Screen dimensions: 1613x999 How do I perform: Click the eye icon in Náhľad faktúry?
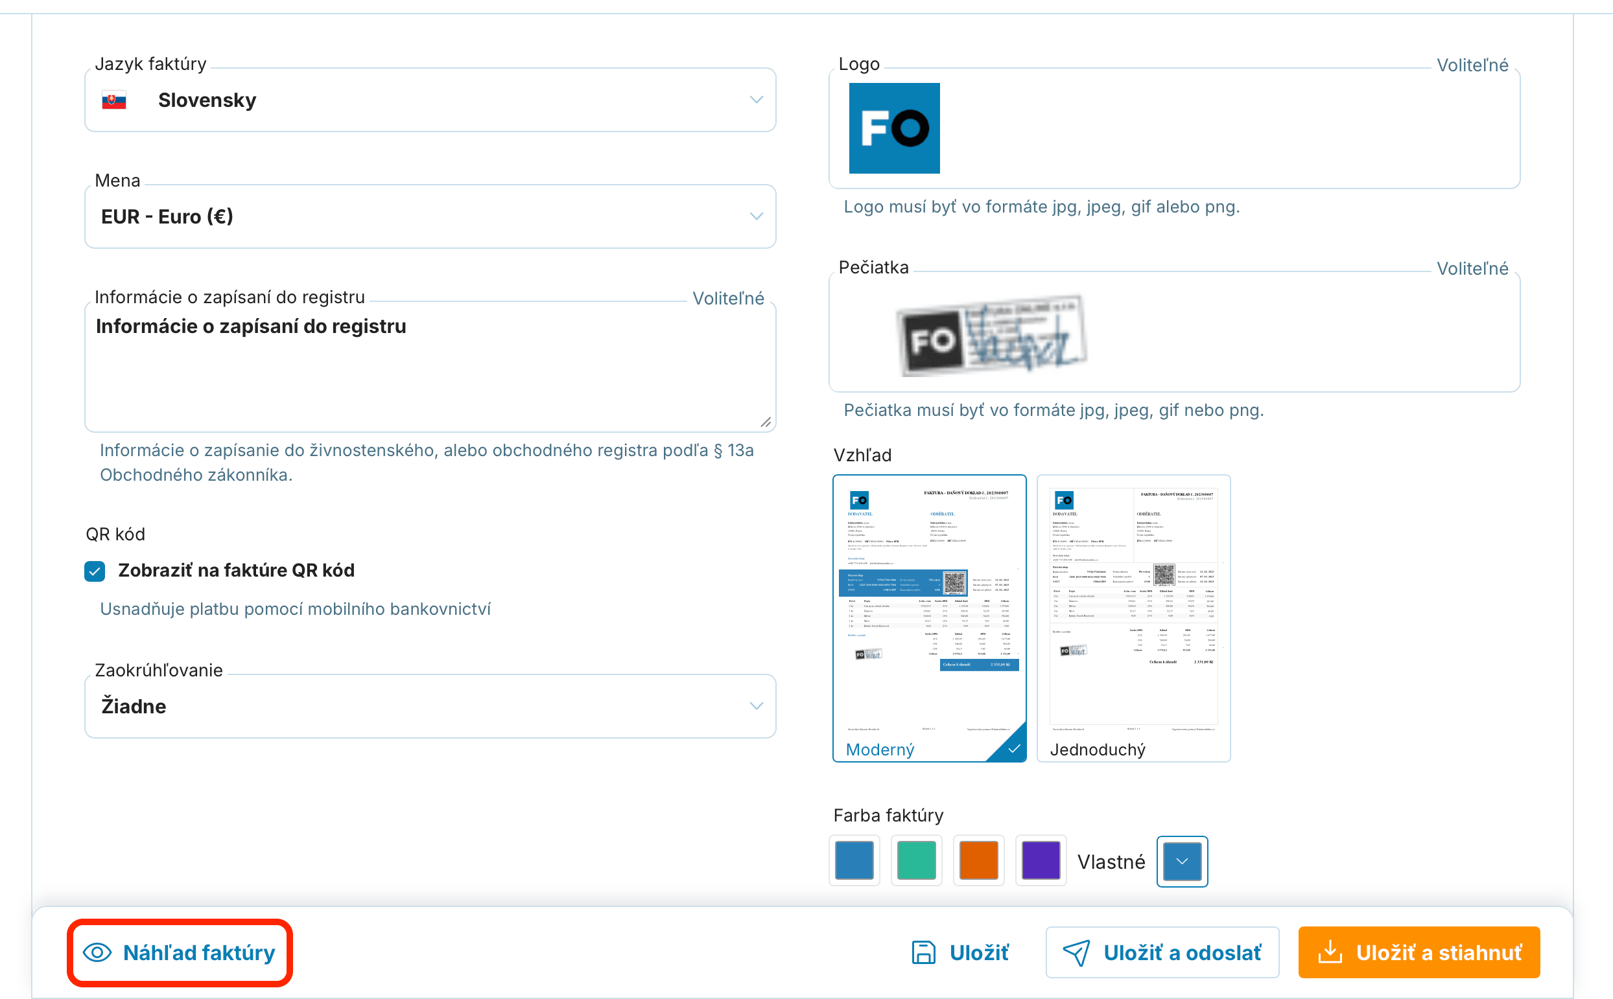[97, 953]
